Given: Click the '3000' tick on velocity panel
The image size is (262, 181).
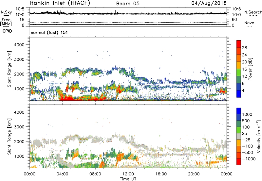Looking at the screenshot, I should (x=19, y=127).
